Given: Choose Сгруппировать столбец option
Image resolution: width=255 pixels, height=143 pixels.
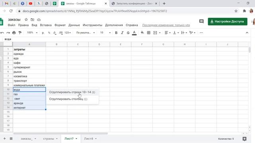Looking at the screenshot, I should 72,99.
